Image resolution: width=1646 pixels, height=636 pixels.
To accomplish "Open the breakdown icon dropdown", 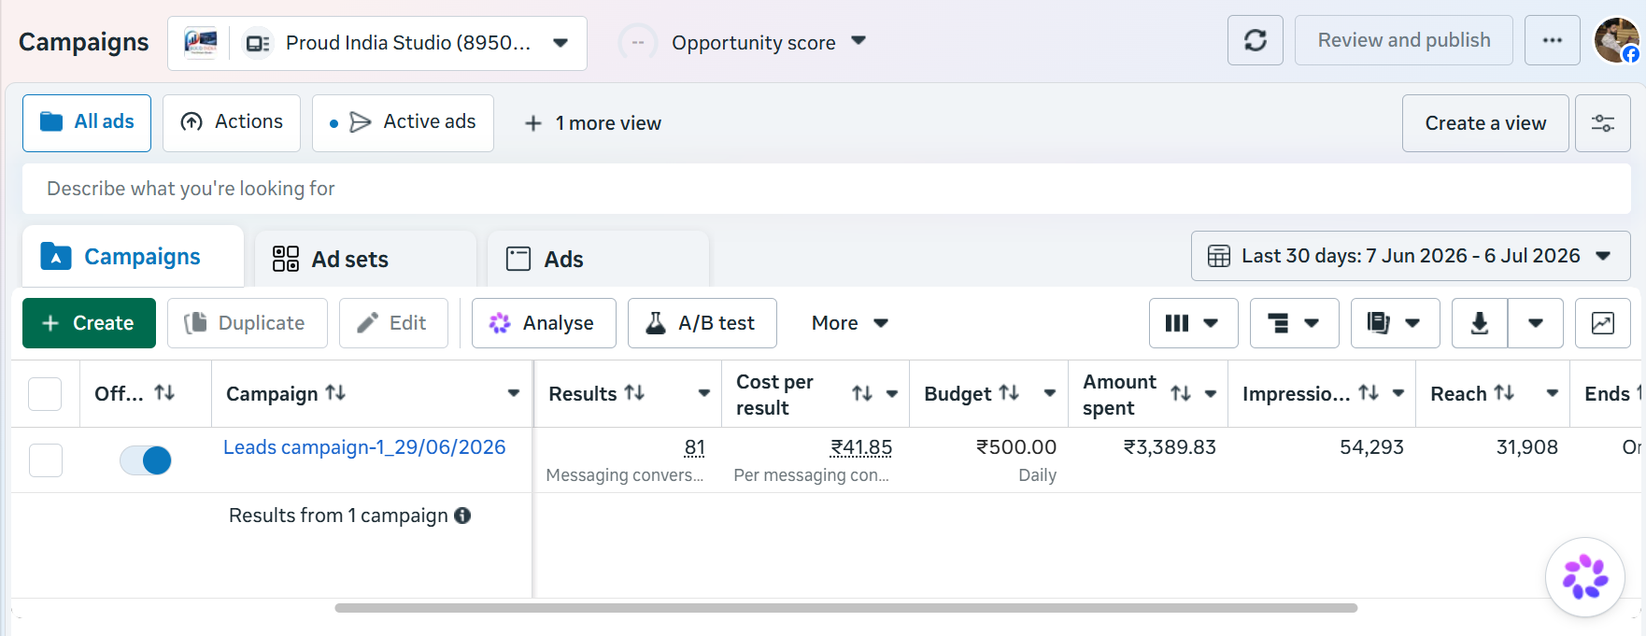I will pos(1294,323).
